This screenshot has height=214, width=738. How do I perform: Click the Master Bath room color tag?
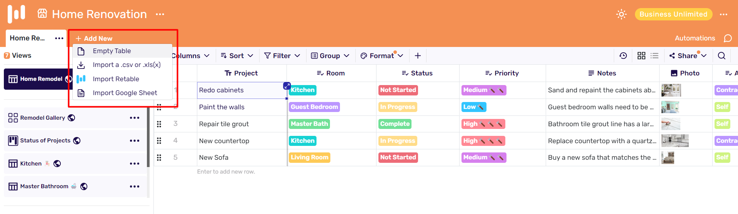click(x=309, y=124)
